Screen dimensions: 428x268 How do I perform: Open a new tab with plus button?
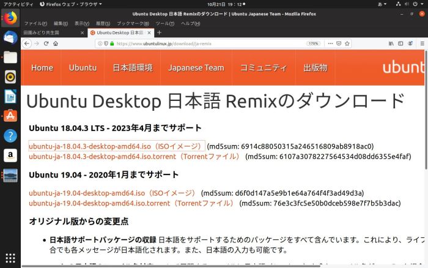[x=160, y=33]
